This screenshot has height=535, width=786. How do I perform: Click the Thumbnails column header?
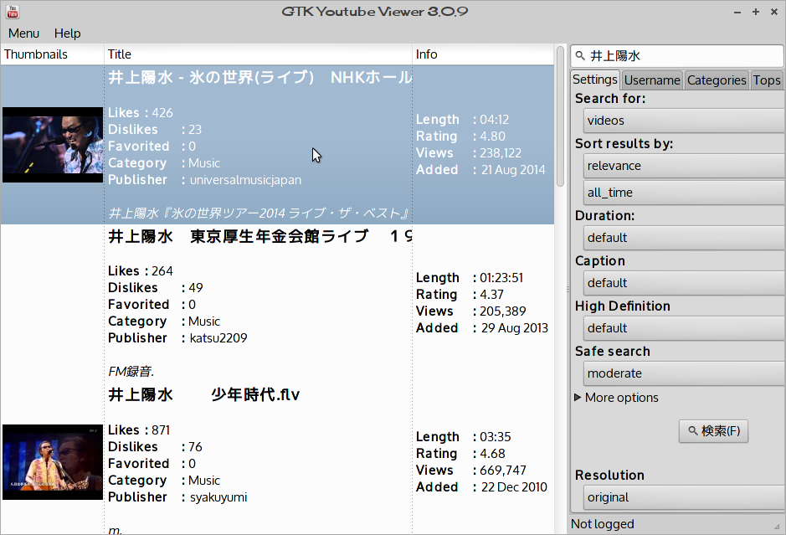coord(52,54)
